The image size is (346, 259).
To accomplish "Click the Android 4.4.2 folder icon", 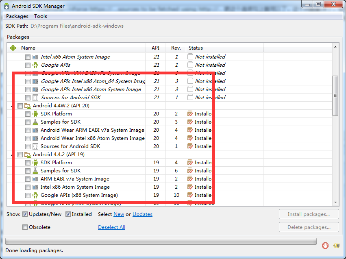I will [x=28, y=155].
